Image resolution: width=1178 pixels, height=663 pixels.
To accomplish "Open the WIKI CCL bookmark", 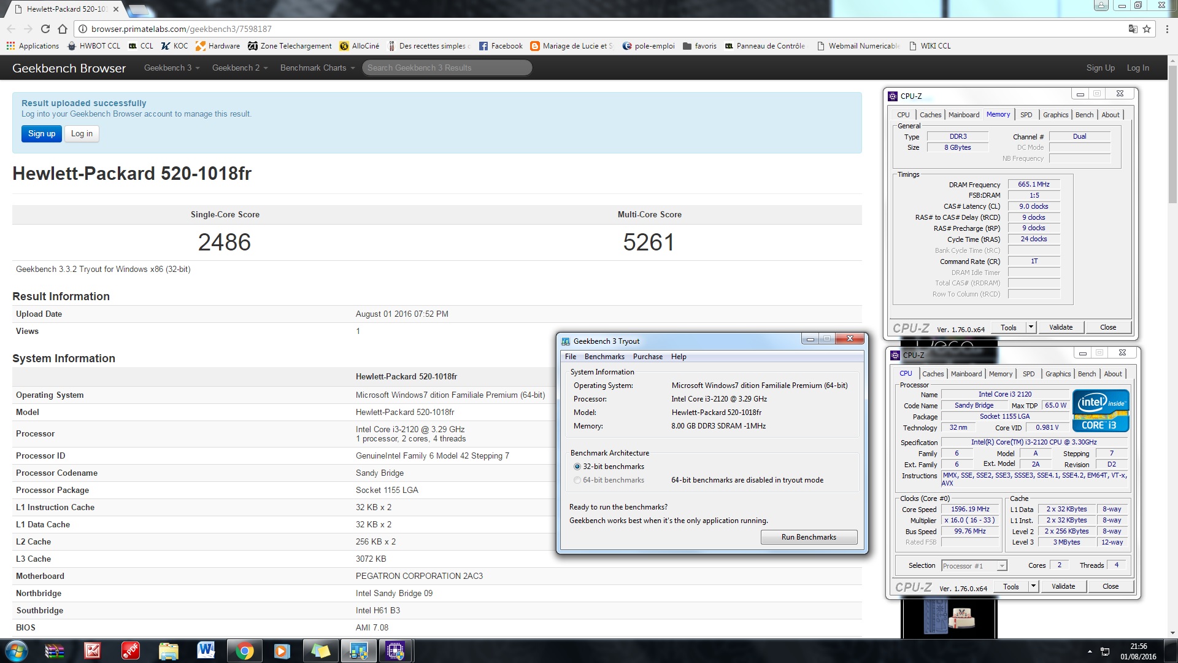I will [x=930, y=46].
